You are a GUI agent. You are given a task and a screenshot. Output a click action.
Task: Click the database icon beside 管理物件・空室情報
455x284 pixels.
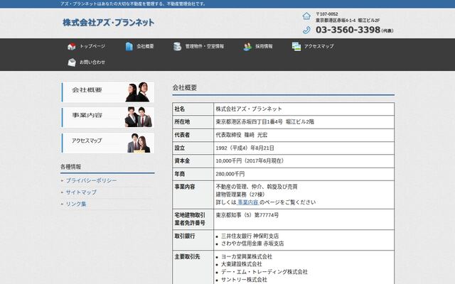pyautogui.click(x=177, y=46)
